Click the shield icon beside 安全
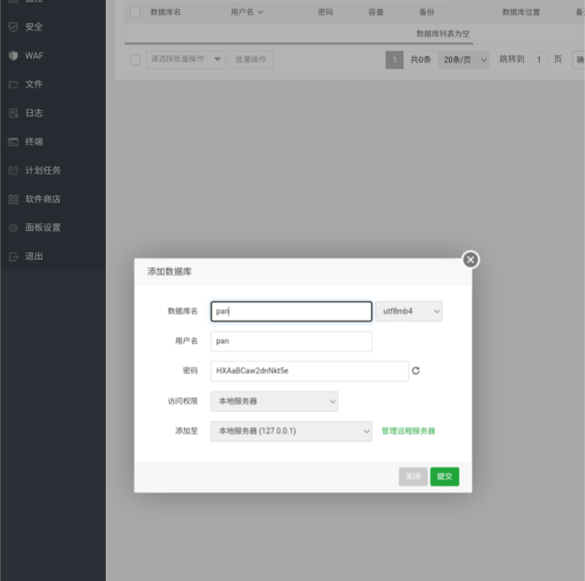 [13, 27]
